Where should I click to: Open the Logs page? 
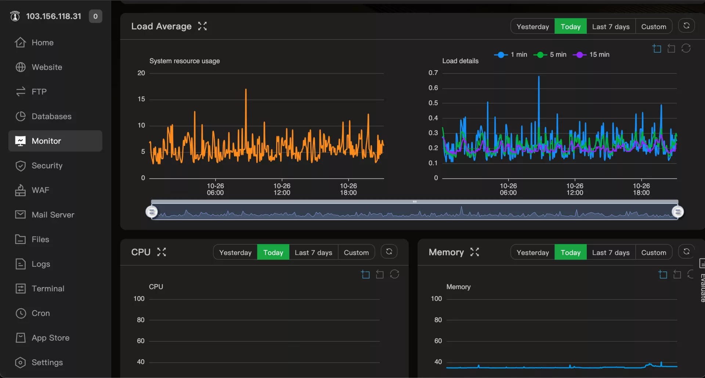[55, 264]
